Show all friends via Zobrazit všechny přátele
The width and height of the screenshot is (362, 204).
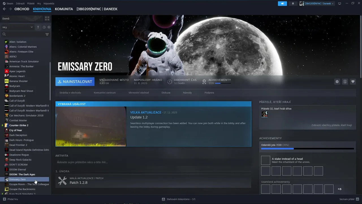pos(331,125)
